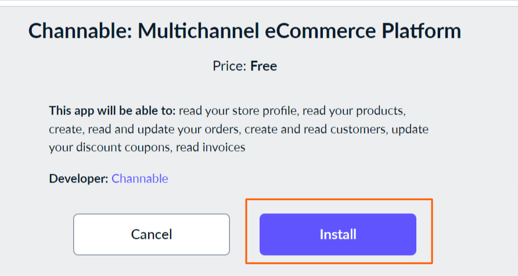Click the 'This app will be able to:' text
Image resolution: width=518 pixels, height=276 pixels.
coord(113,110)
